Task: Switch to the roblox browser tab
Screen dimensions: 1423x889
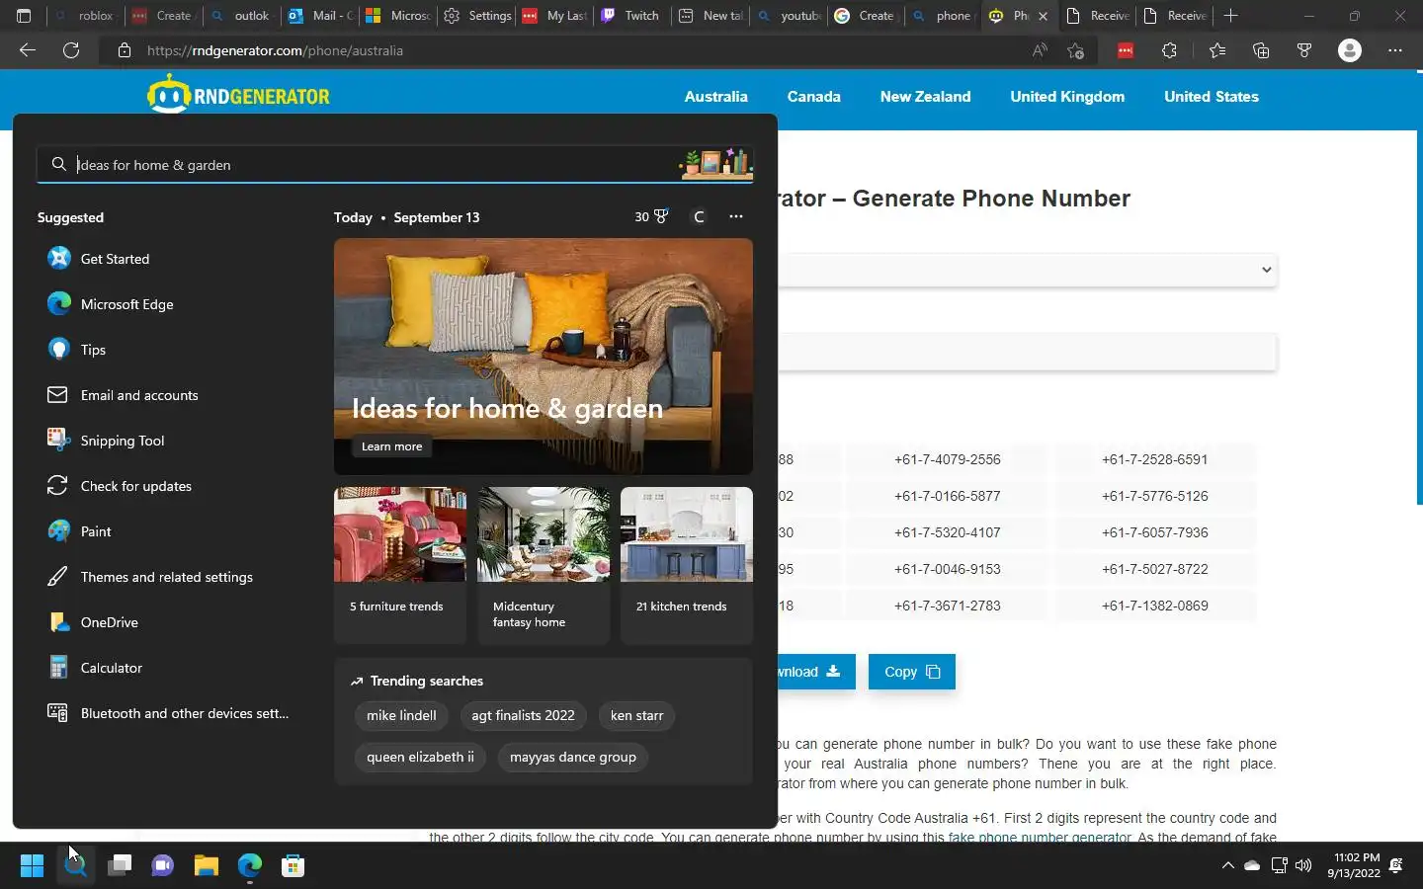Action: click(85, 16)
